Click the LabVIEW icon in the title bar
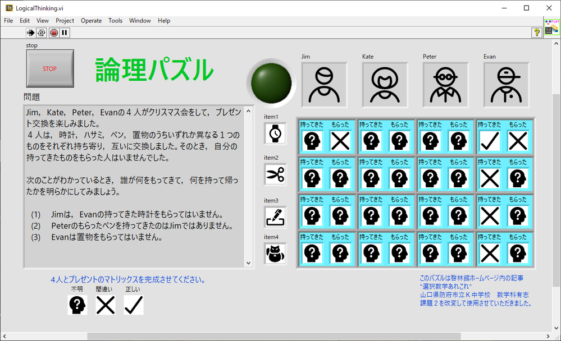This screenshot has height=341, width=561. coord(9,8)
